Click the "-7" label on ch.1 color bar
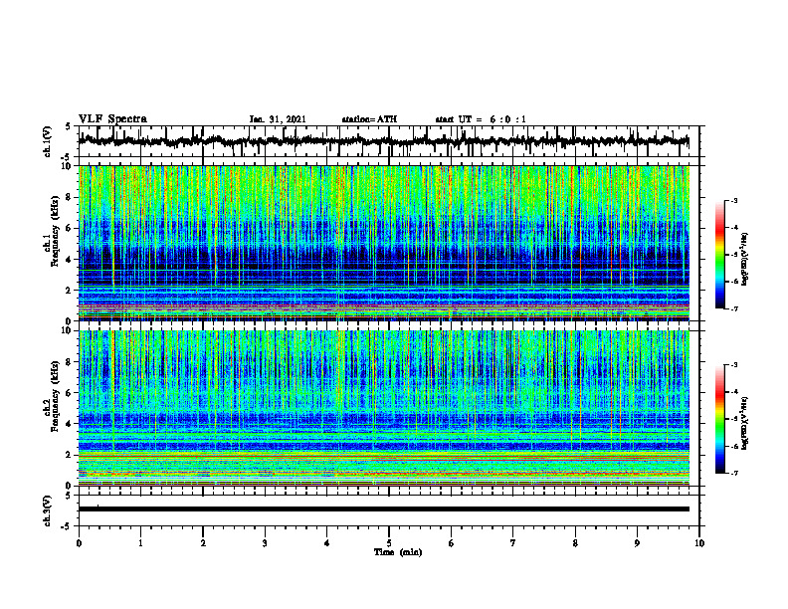 coord(734,308)
